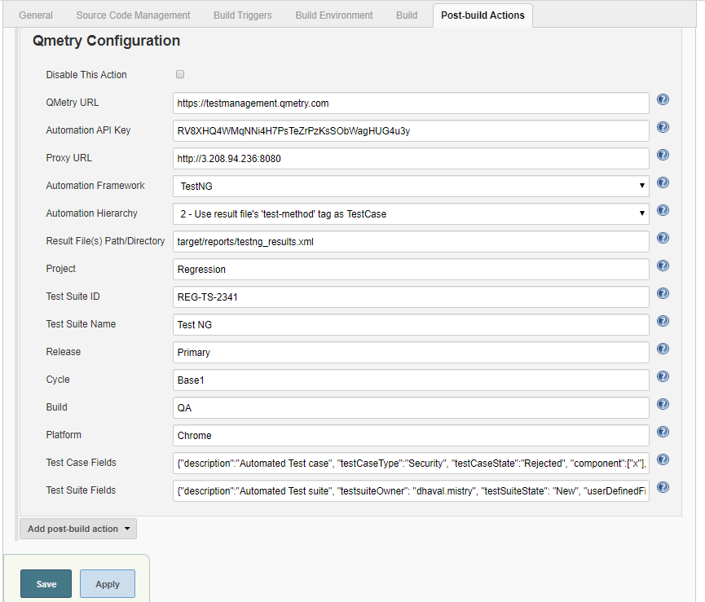
Task: Focus the QMetry URL input field
Action: (x=411, y=103)
